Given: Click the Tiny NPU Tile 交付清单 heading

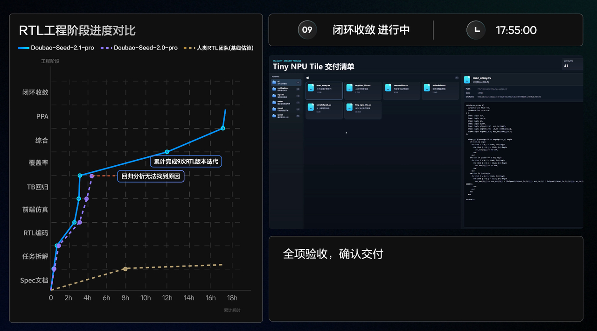Looking at the screenshot, I should coord(313,66).
